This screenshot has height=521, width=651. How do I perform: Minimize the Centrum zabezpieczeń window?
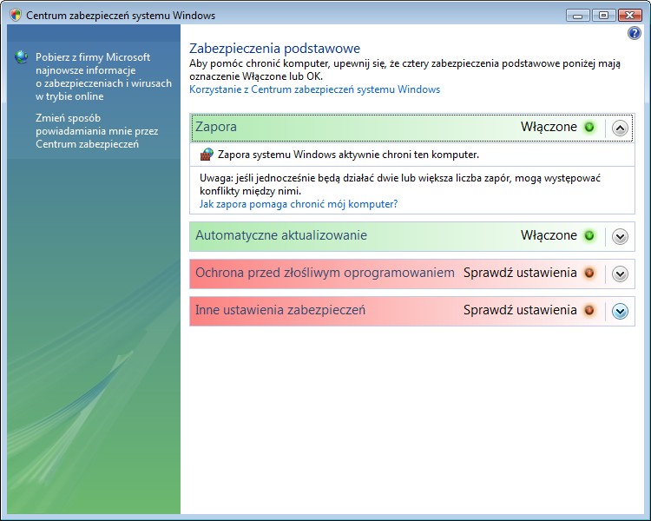tap(577, 16)
